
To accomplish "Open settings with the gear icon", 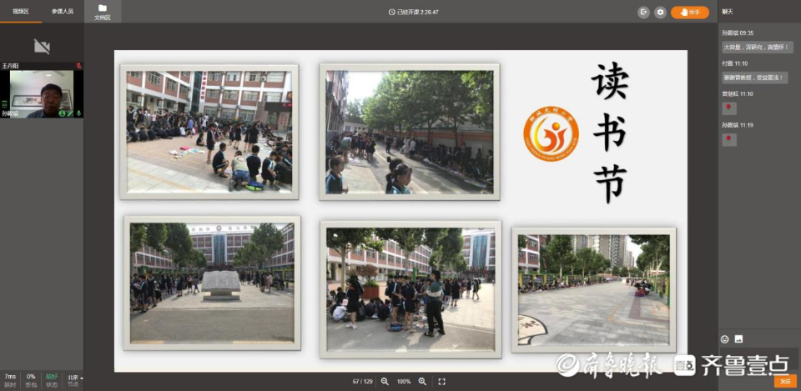I will coord(660,12).
